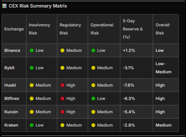Click the word High in Huobi regulatory cell
The width and height of the screenshot is (186, 137).
[x=71, y=85]
